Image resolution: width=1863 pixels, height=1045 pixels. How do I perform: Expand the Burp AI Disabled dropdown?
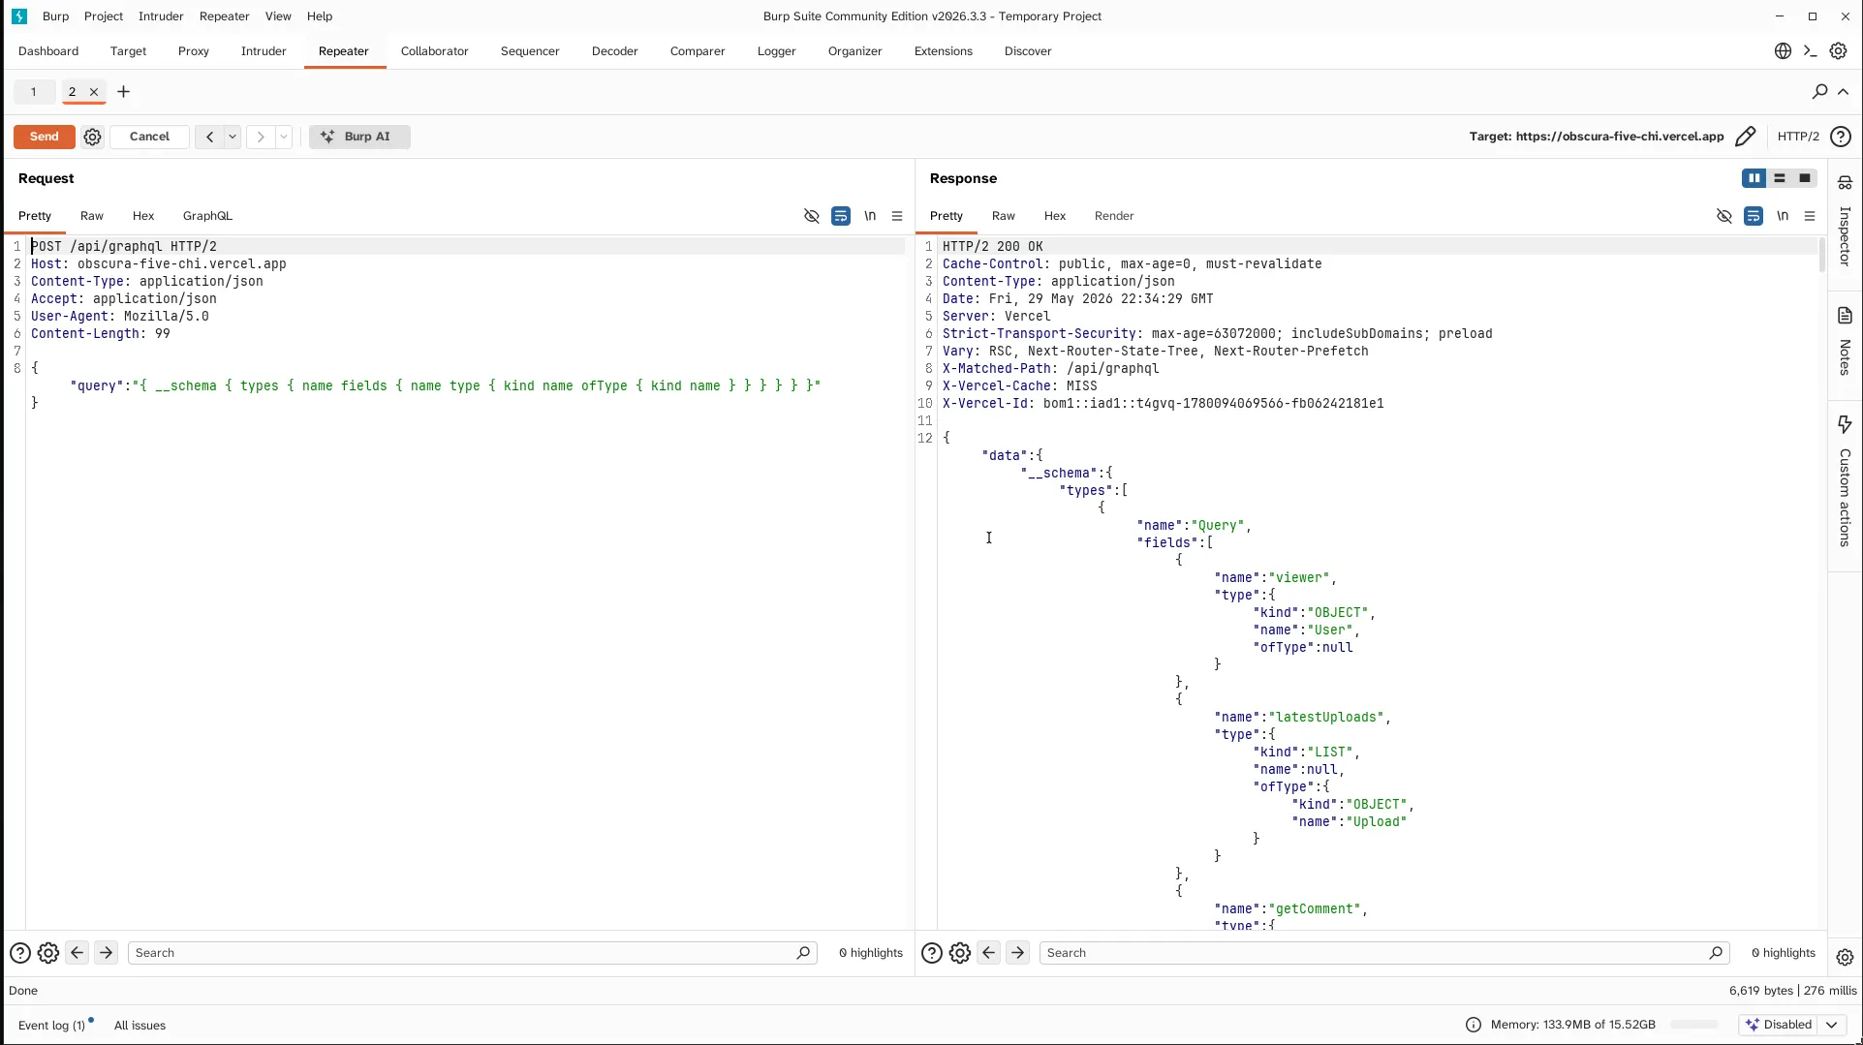[1831, 1025]
